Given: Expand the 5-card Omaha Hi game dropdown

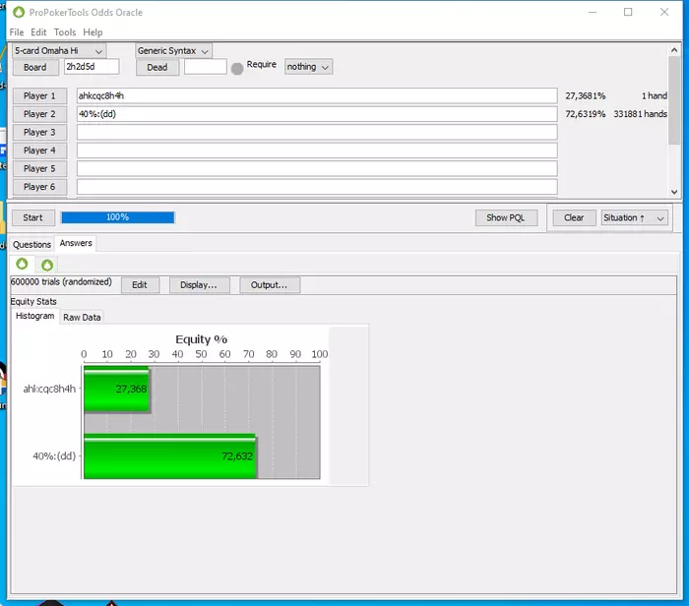Looking at the screenshot, I should coord(59,51).
